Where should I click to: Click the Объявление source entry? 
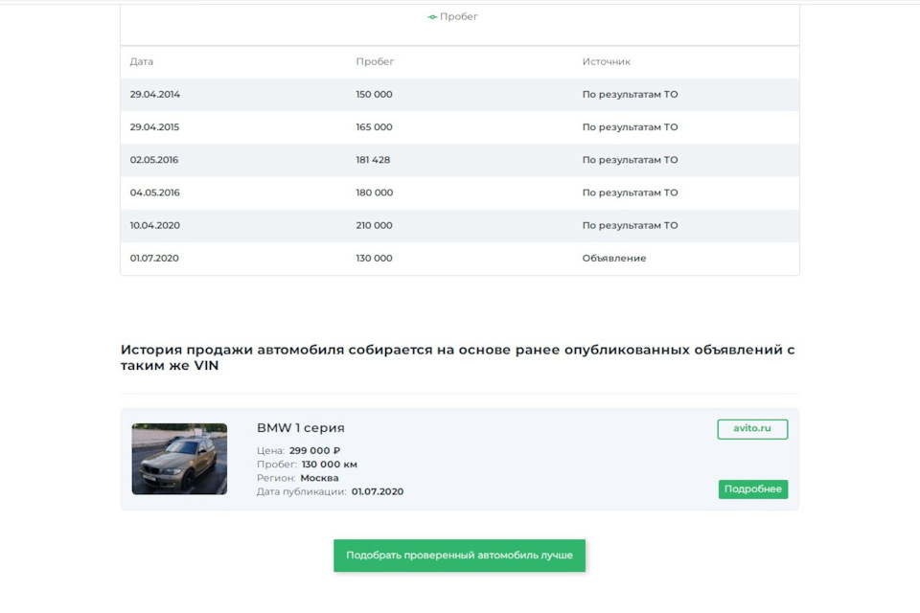(x=614, y=259)
